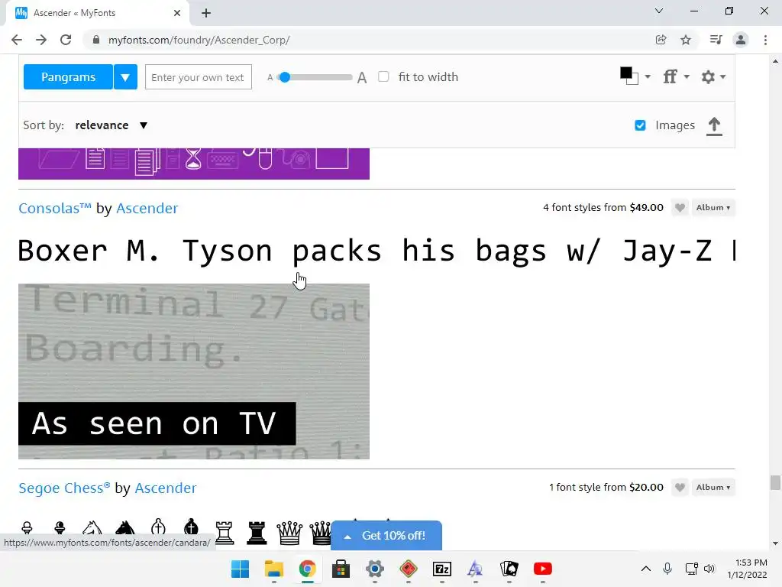Bookmark this page with star icon
This screenshot has width=782, height=587.
point(686,40)
